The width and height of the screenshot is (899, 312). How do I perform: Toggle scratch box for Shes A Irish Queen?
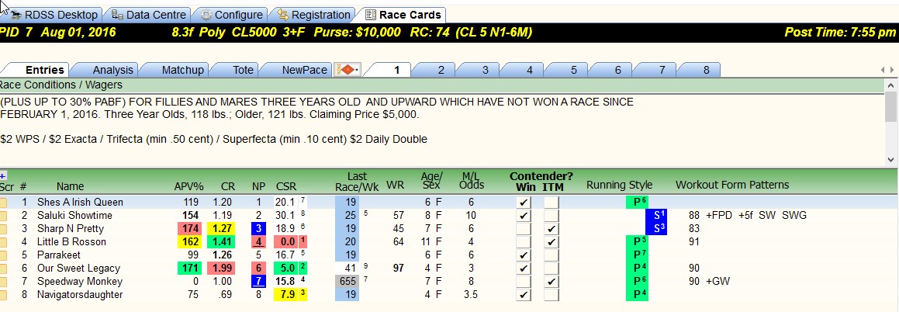[x=3, y=203]
